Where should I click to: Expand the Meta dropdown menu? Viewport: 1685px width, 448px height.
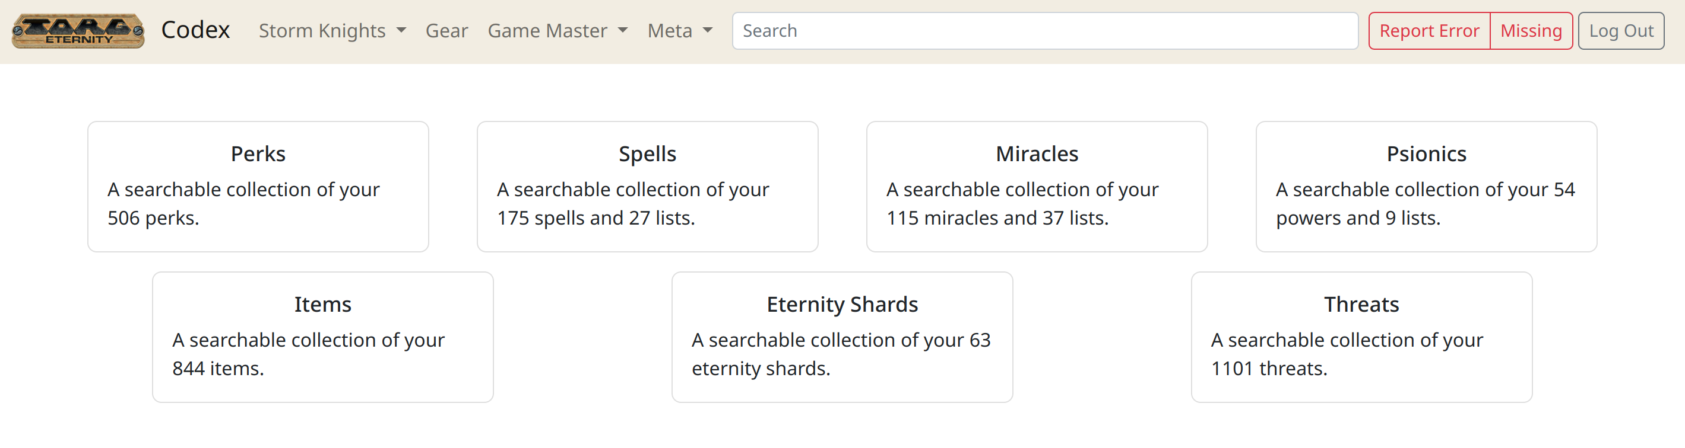(680, 31)
